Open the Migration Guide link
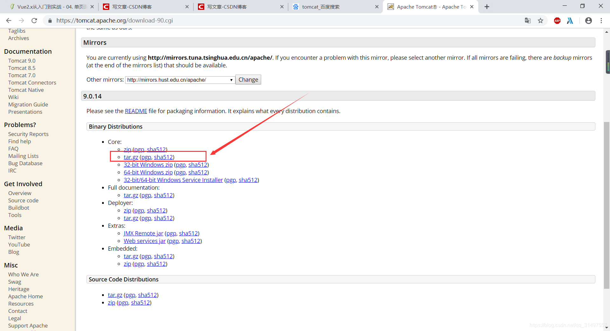The image size is (610, 331). tap(28, 105)
